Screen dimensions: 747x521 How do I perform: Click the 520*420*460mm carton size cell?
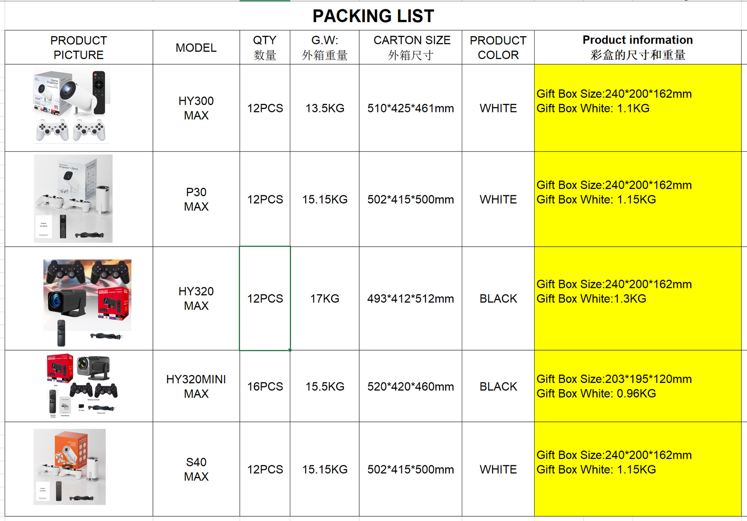[410, 386]
